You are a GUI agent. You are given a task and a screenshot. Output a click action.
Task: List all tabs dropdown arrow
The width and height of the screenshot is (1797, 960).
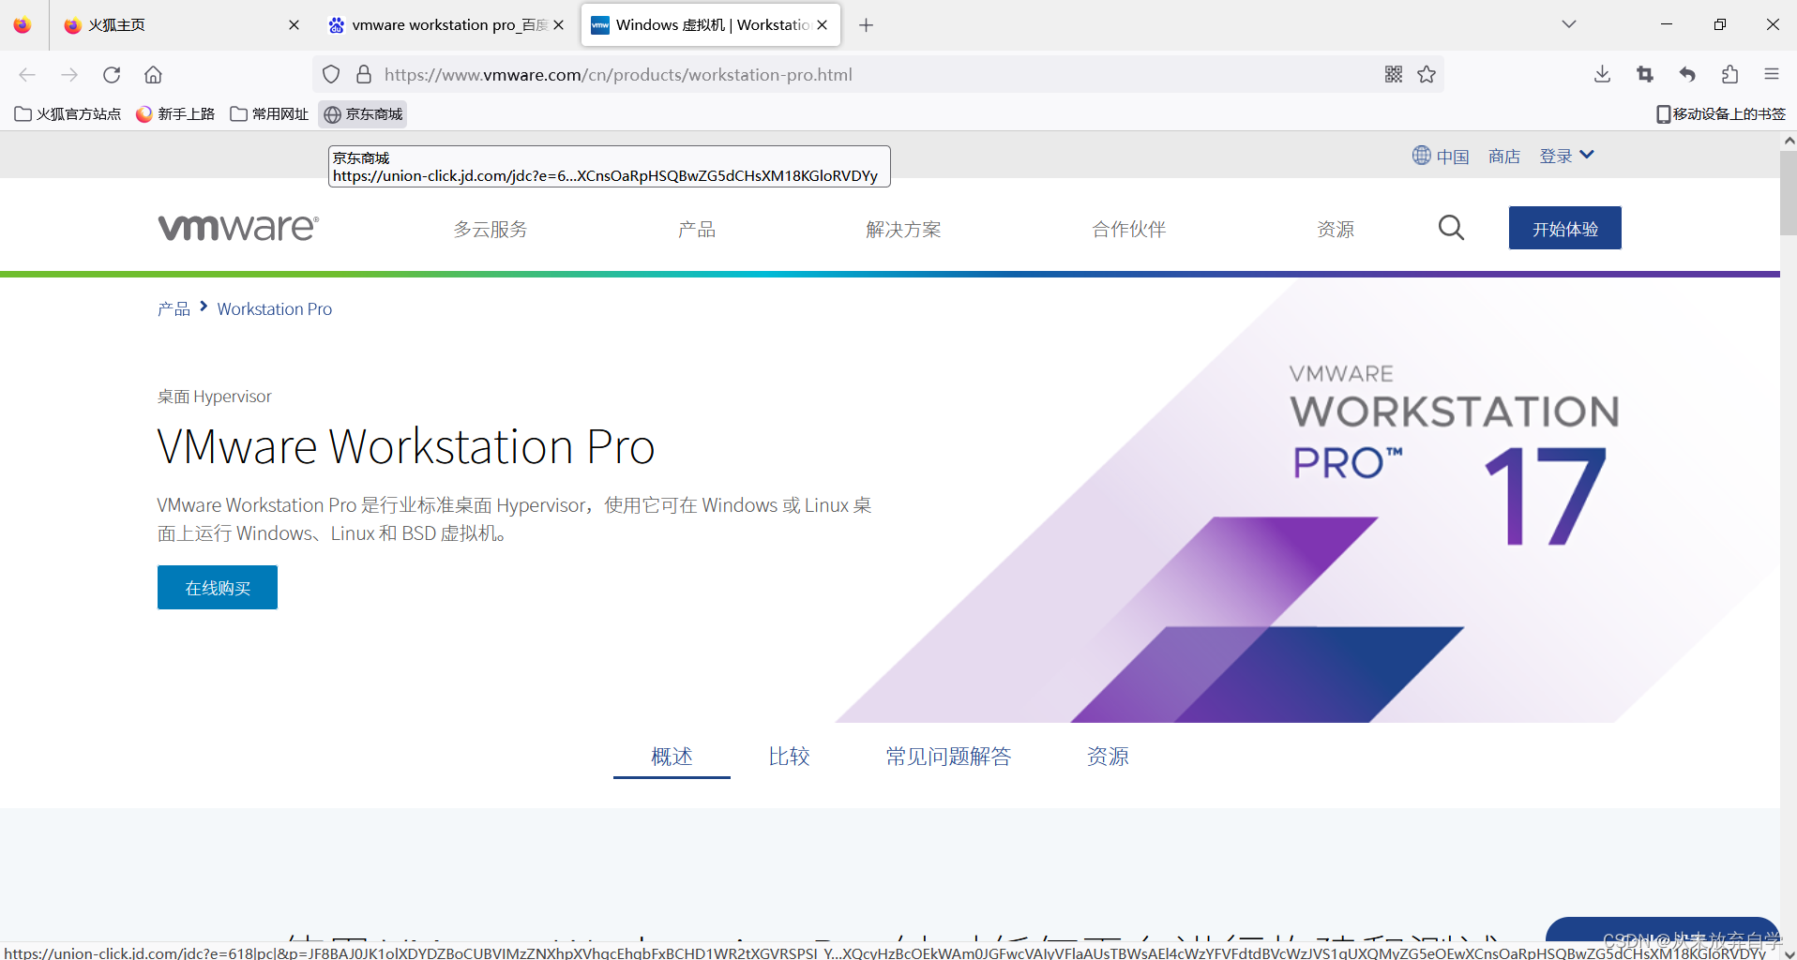[x=1569, y=24]
